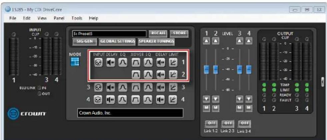327x140 pixels.
Task: Click channel 3 level fader handle
Action: (x=240, y=70)
